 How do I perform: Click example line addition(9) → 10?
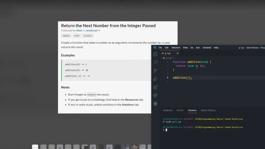point(77,70)
